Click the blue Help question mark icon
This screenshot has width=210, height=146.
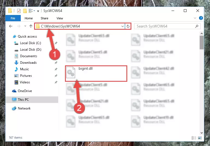(201, 18)
